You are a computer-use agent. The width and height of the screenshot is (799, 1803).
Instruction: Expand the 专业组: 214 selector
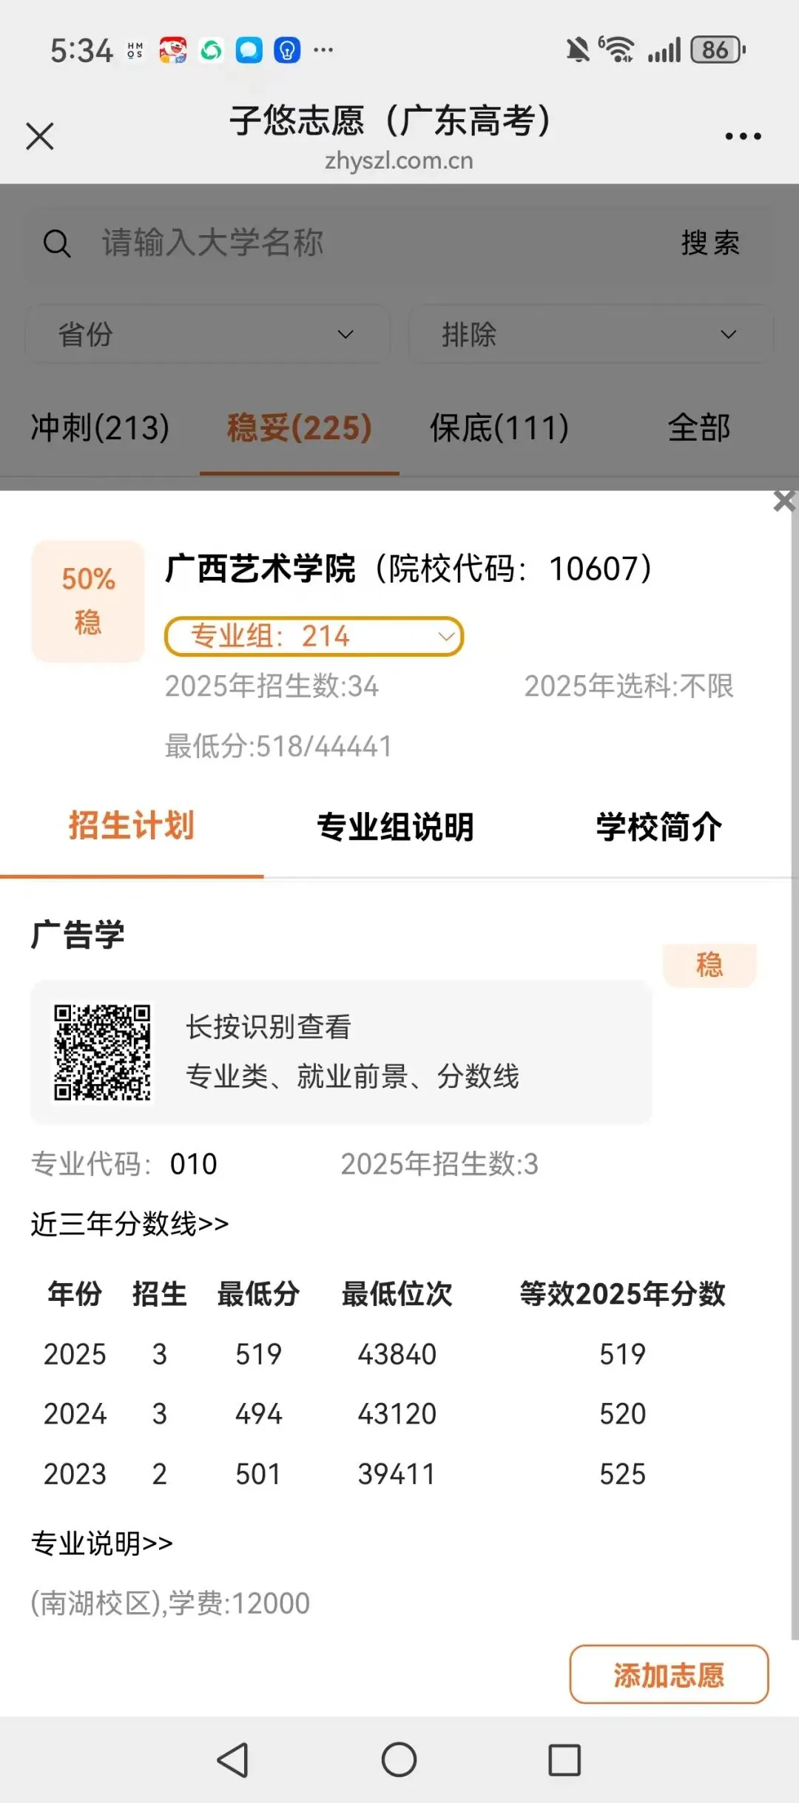tap(314, 636)
